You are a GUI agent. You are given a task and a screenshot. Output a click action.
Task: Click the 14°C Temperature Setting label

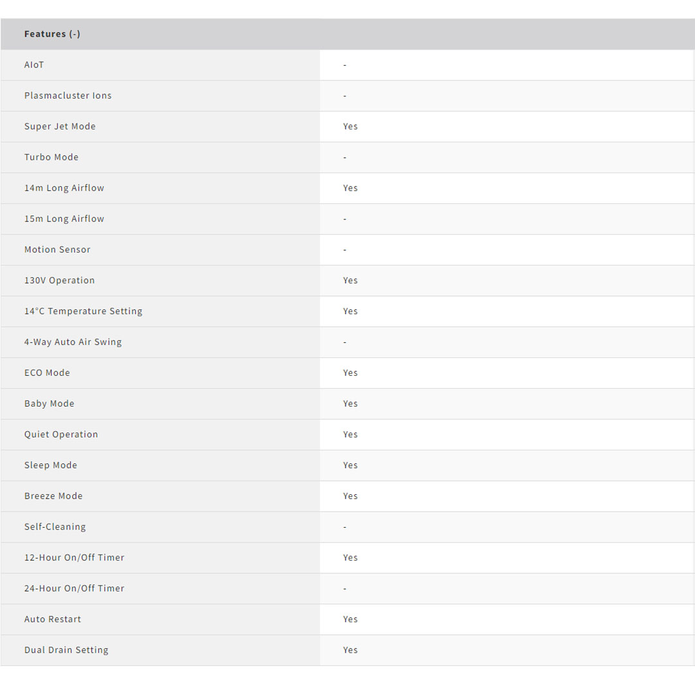coord(83,311)
